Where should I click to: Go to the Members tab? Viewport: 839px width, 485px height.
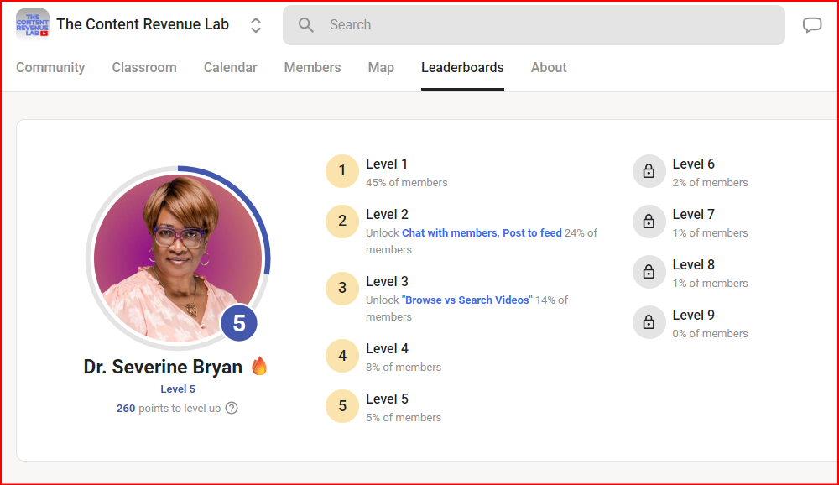(x=312, y=68)
